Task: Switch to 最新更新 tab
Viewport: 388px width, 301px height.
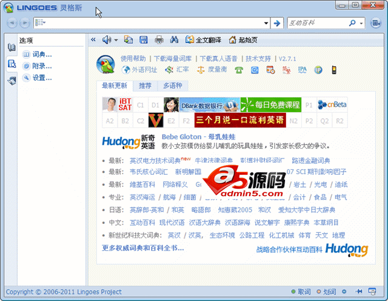Action: click(x=115, y=86)
